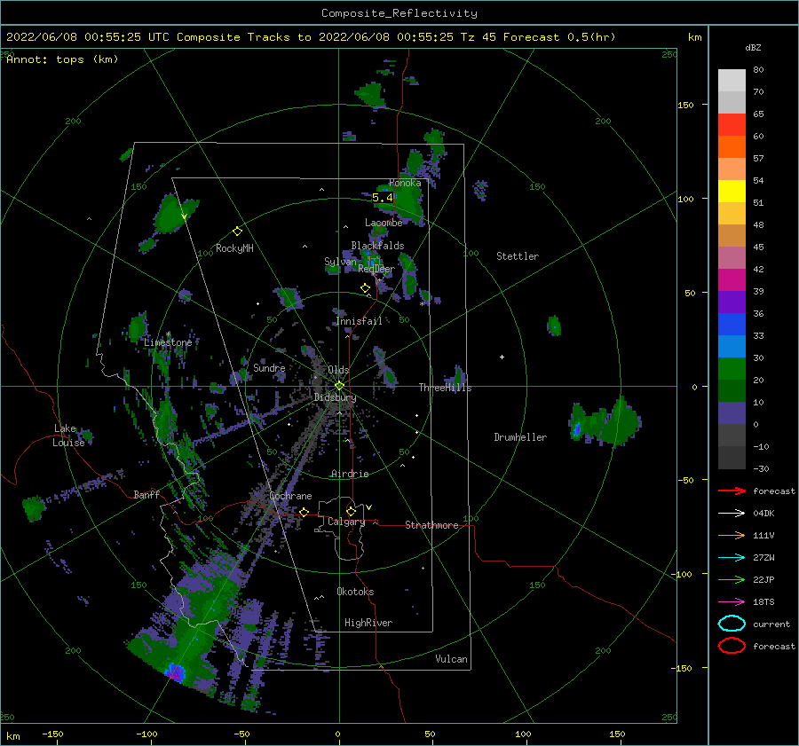Viewport: 799px width, 746px height.
Task: Select the yellow 54 dBZ color swatch
Action: click(732, 191)
